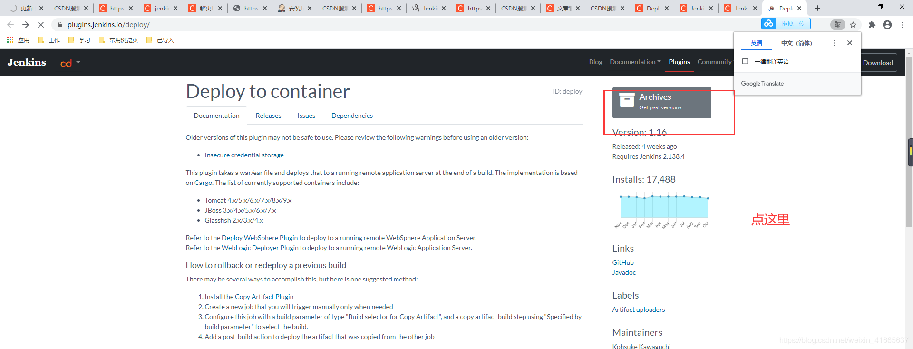
Task: Open the 常用浏览页 bookmark folder
Action: tap(118, 40)
